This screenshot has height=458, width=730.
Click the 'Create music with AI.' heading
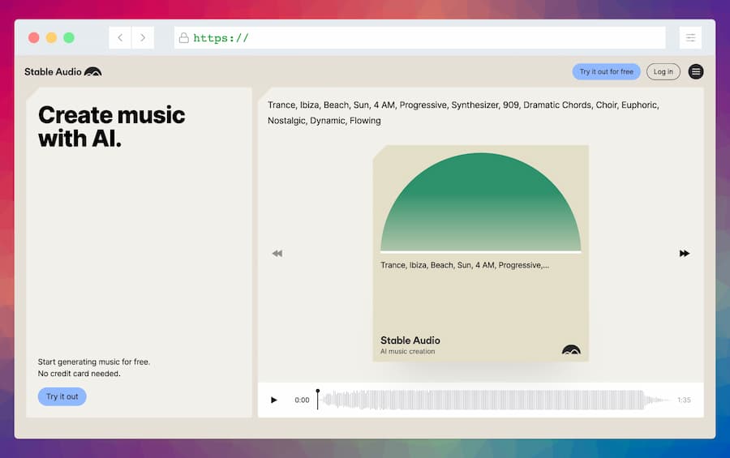[x=112, y=126]
